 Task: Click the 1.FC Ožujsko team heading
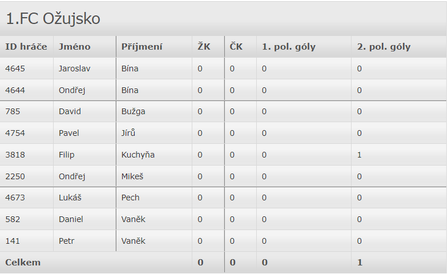pyautogui.click(x=53, y=19)
